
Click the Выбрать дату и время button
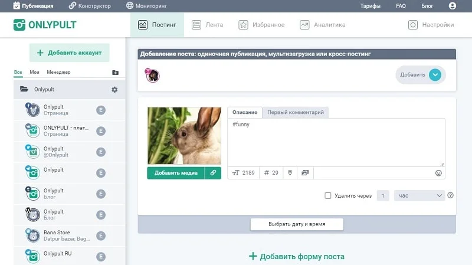[x=297, y=224]
